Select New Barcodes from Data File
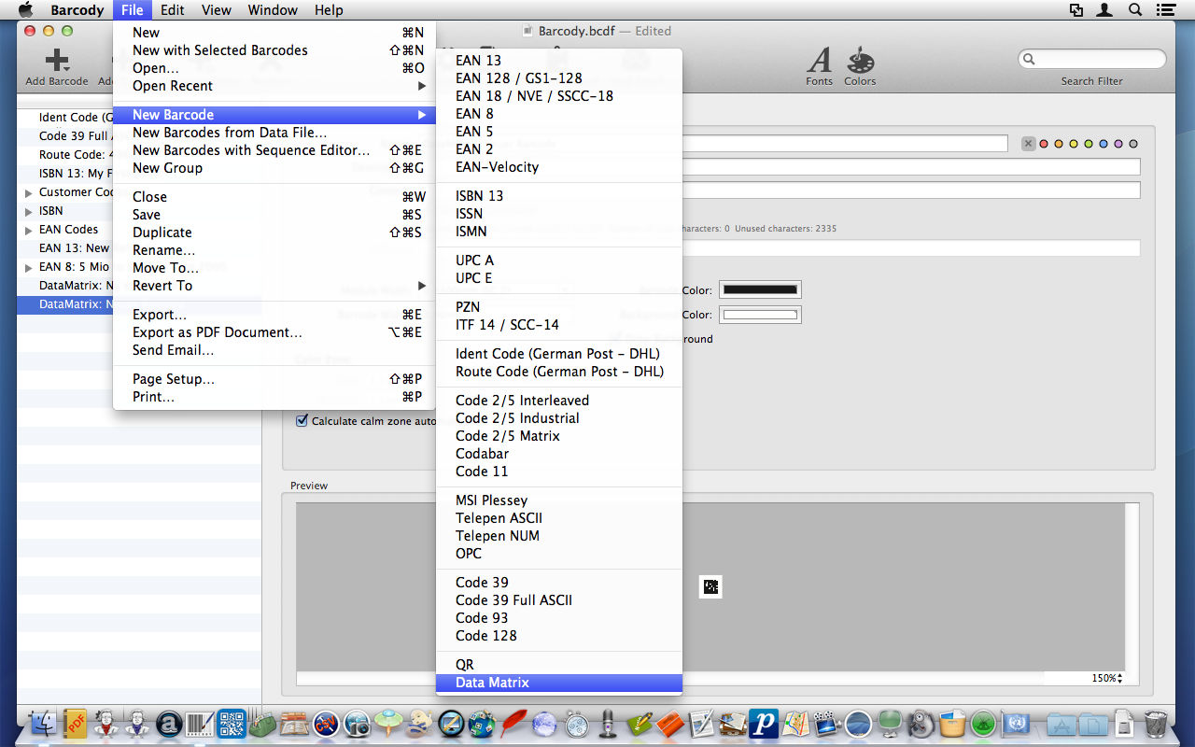 274,133
